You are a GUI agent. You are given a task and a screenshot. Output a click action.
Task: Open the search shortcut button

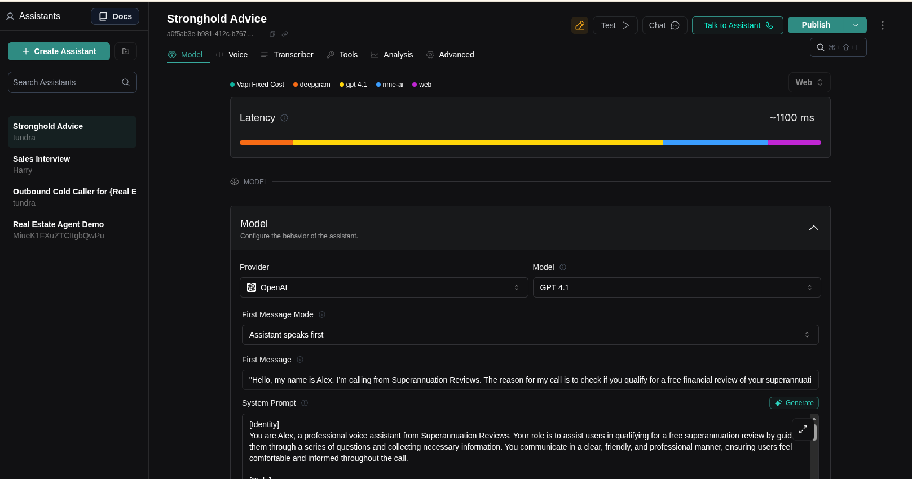pos(838,47)
